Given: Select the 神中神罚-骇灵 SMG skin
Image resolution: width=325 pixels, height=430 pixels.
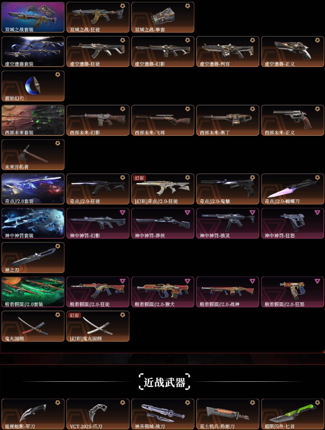Looking at the screenshot, I should [228, 223].
